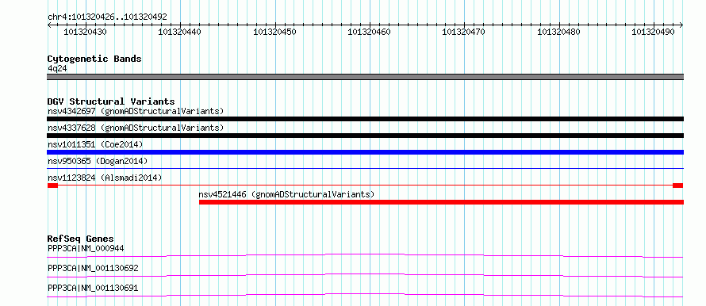
Task: Open PPP3CA|NM_001130692 gene label
Action: click(93, 268)
